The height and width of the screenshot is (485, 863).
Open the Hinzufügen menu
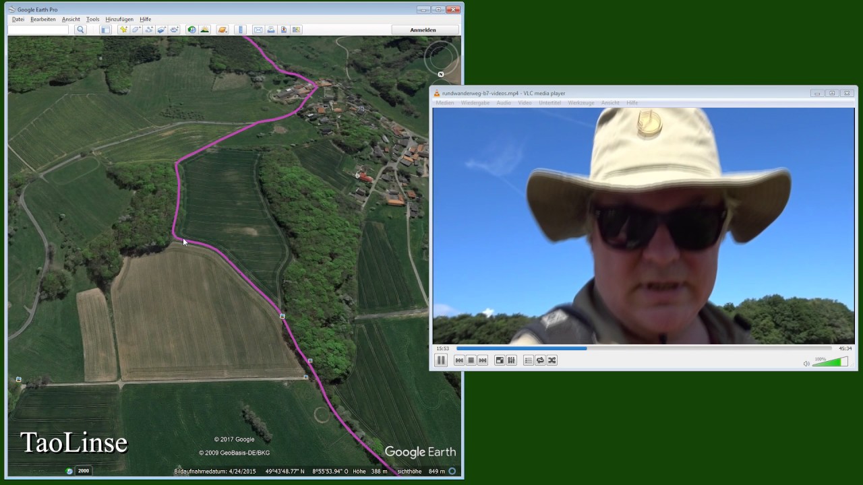[x=119, y=19]
